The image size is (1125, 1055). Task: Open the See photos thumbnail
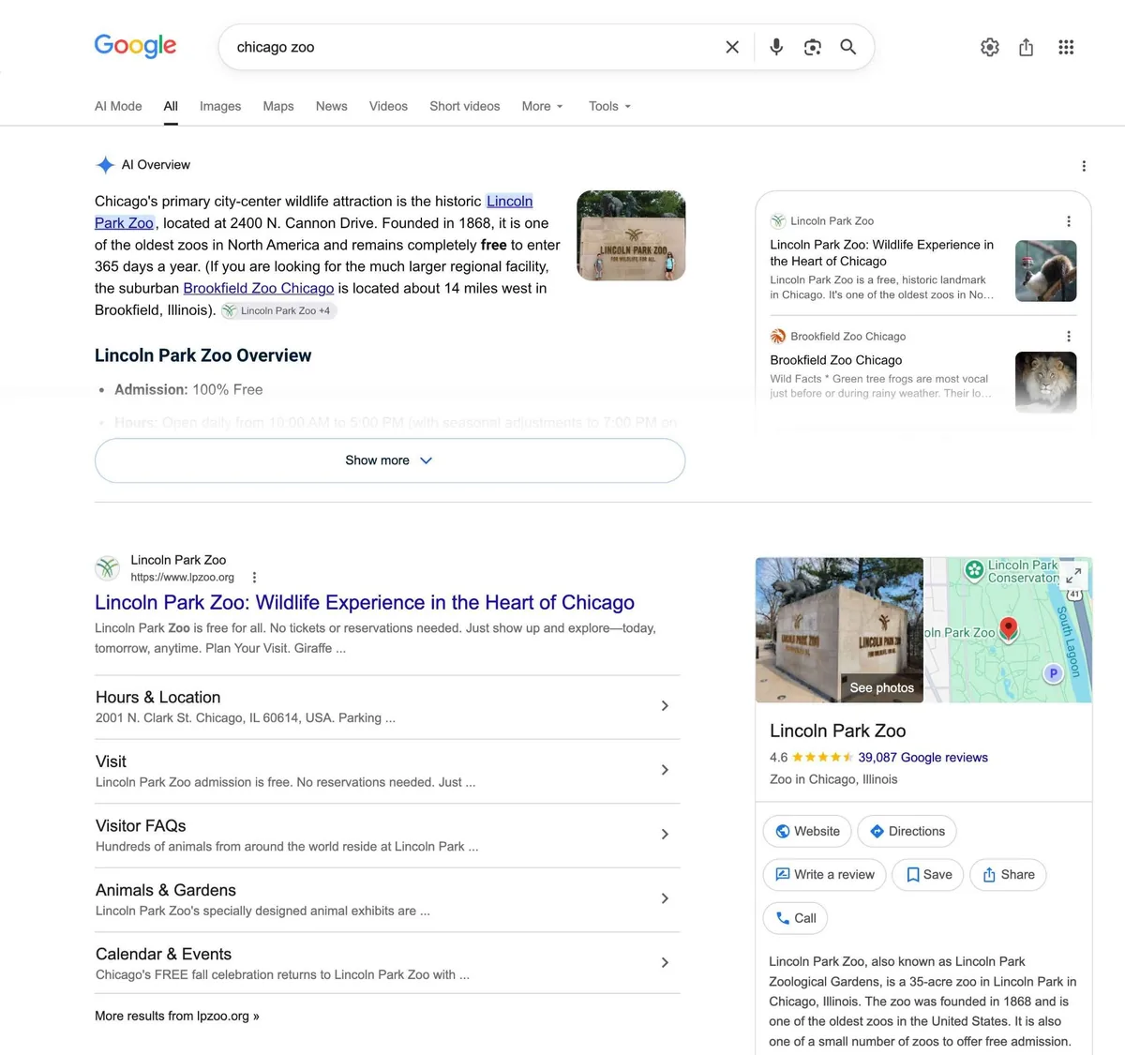pos(839,630)
